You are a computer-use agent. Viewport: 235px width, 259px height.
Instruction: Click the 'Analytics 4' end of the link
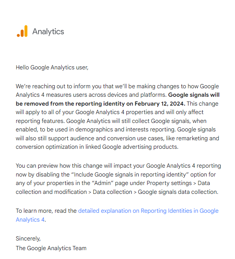pyautogui.click(x=30, y=220)
